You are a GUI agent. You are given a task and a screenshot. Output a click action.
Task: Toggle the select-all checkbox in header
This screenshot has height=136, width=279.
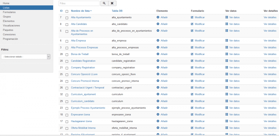tap(67, 11)
